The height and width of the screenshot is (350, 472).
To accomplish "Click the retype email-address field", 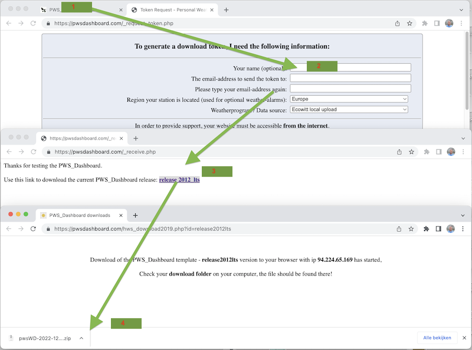I will 350,89.
